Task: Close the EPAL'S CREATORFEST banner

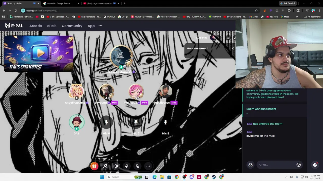Action: coord(69,40)
